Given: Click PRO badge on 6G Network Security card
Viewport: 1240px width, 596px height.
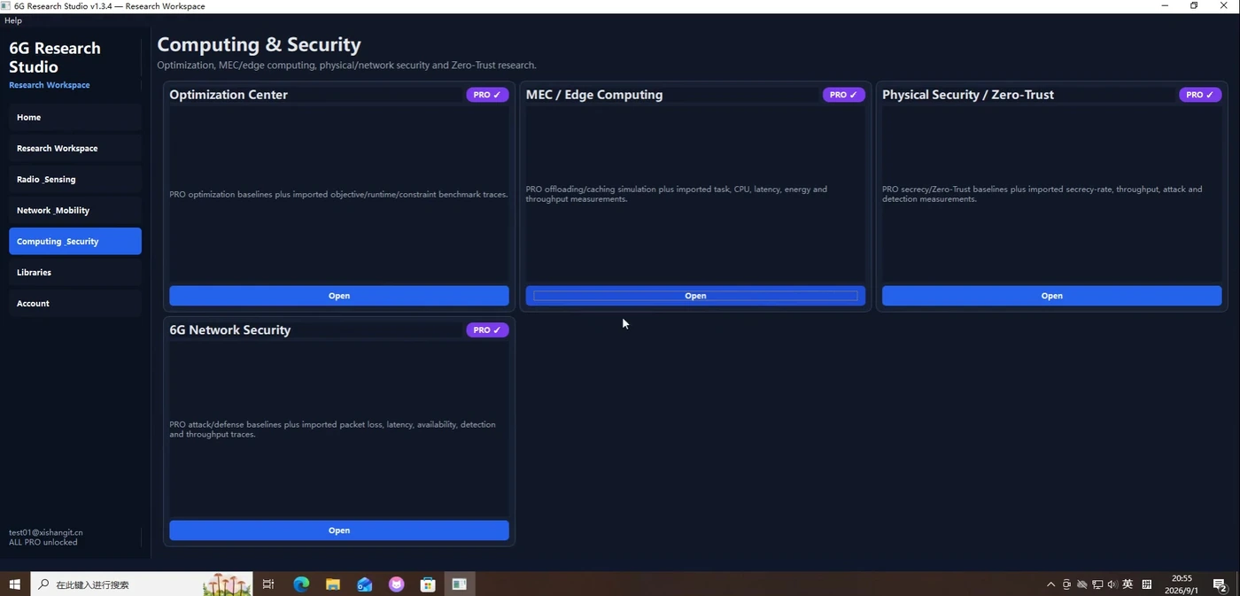Looking at the screenshot, I should (x=487, y=329).
